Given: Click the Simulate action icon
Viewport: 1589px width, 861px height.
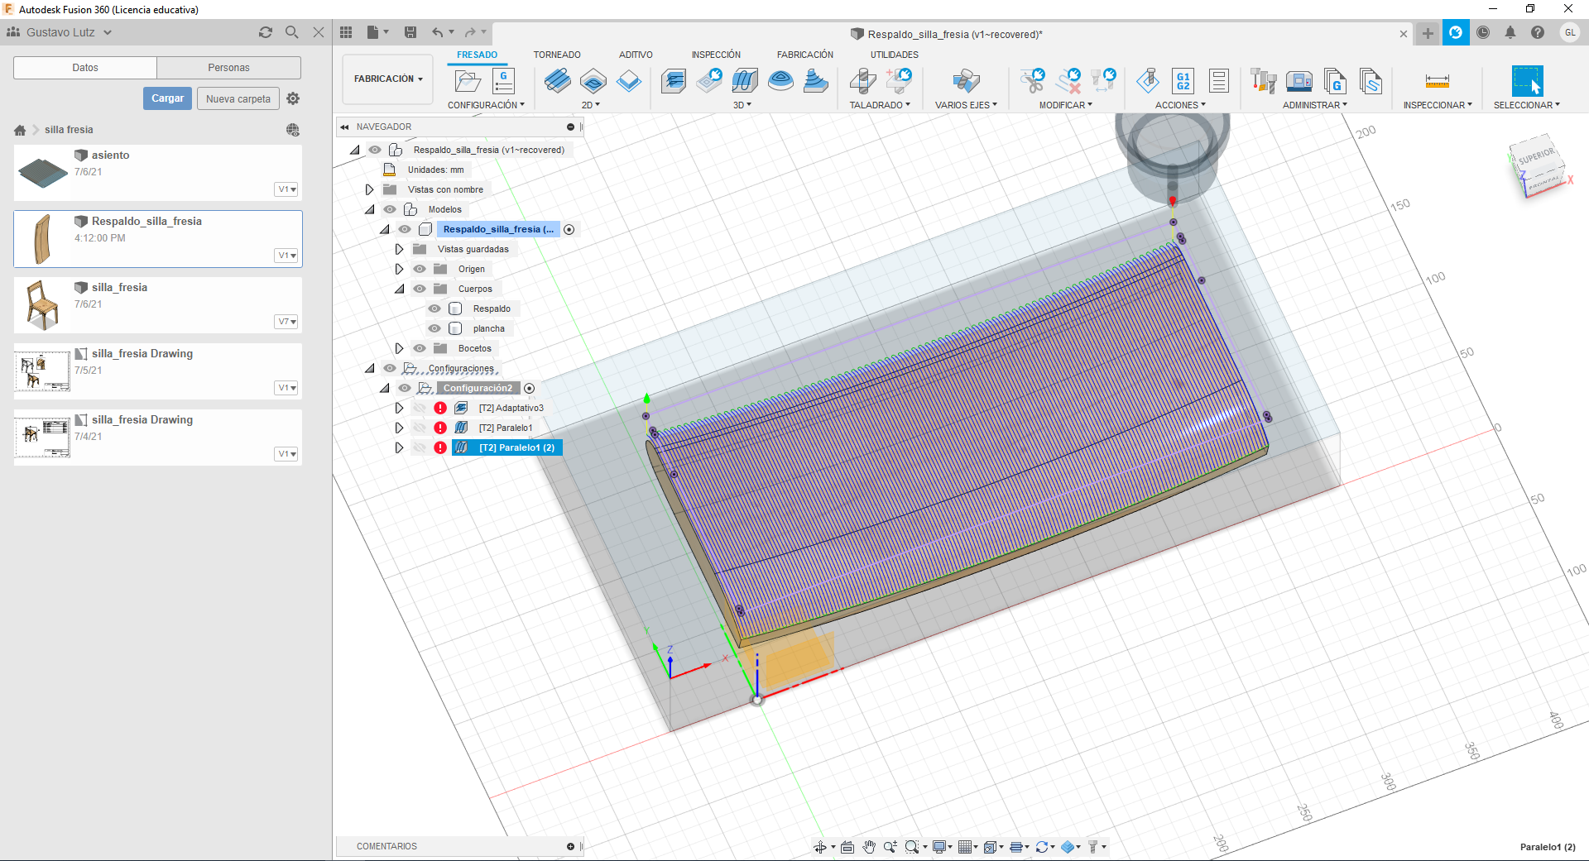Looking at the screenshot, I should click(1148, 81).
